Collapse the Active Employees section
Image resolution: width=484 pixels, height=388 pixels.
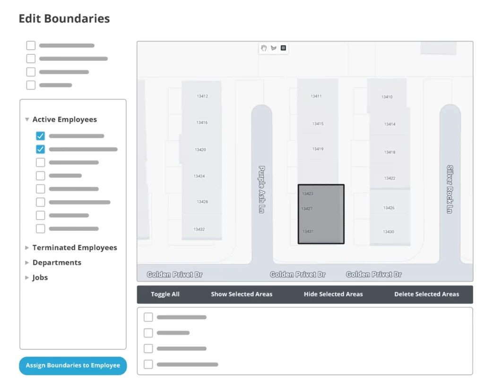pyautogui.click(x=27, y=120)
